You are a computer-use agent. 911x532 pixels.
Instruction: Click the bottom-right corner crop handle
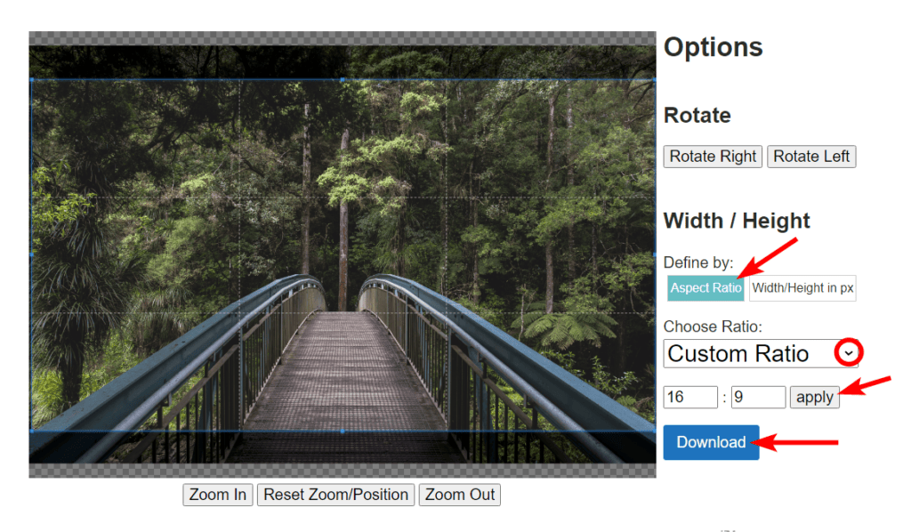pos(655,431)
